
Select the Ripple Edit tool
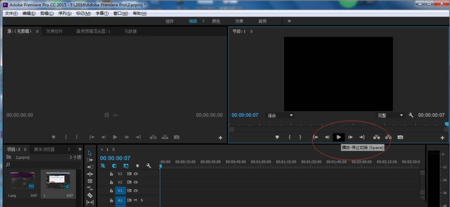pos(90,167)
